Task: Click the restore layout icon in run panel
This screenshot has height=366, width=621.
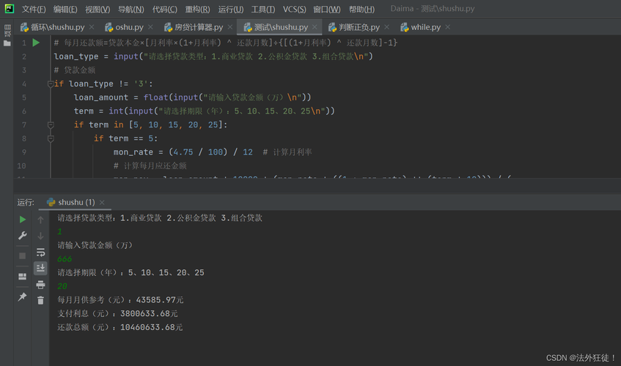Action: (23, 276)
